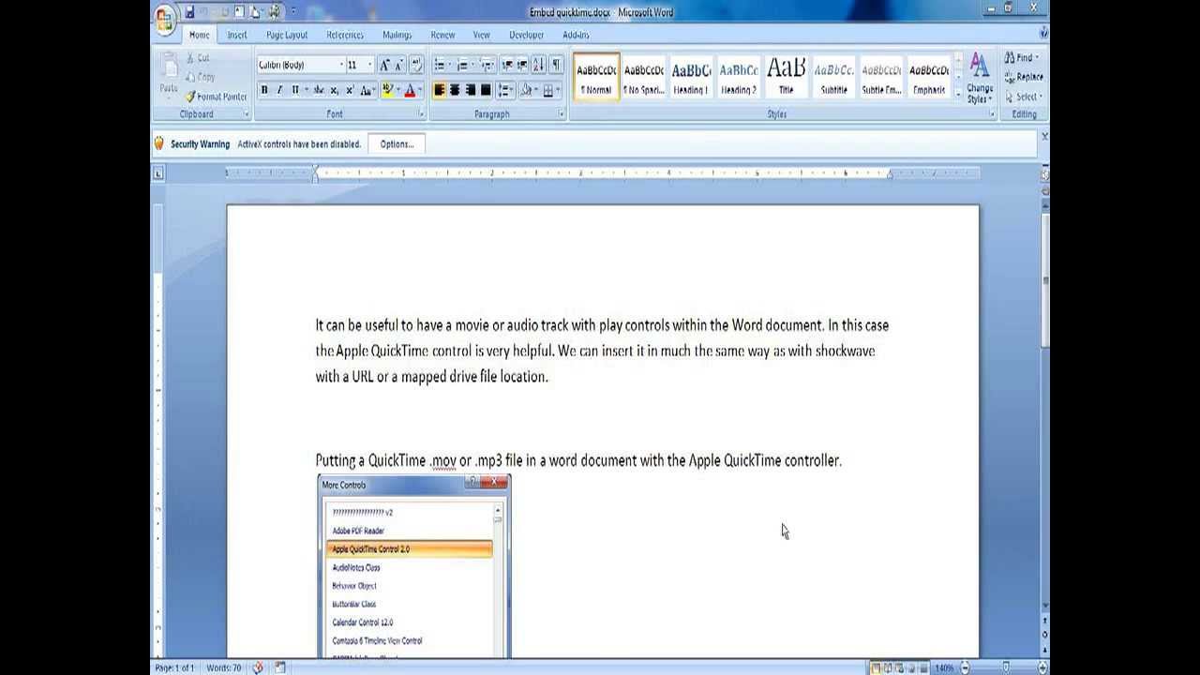Open the Calibri (Body) font name dropdown
The width and height of the screenshot is (1200, 675).
pos(341,65)
